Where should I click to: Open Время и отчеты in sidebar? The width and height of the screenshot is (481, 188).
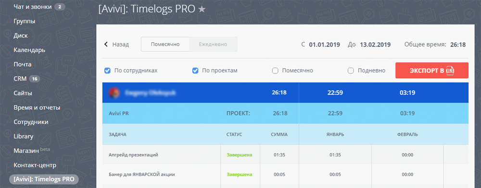pyautogui.click(x=37, y=107)
